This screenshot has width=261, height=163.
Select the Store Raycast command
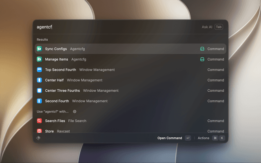click(130, 130)
